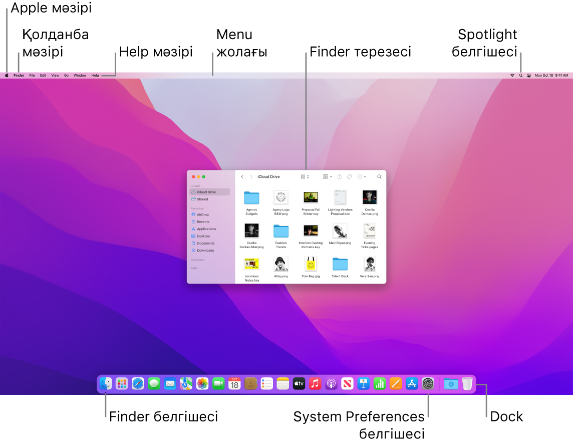
Task: Open Photos app in the Dock
Action: (x=202, y=383)
